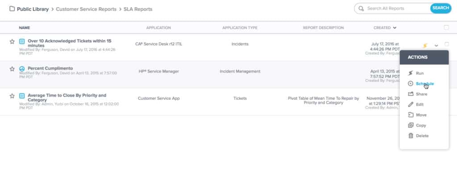457x191 pixels.
Task: Favorite the Percent Cumplimento report via its star
Action: tap(12, 69)
